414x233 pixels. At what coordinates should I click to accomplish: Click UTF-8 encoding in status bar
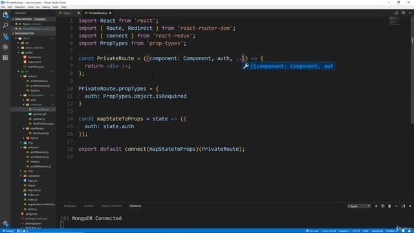(x=356, y=231)
